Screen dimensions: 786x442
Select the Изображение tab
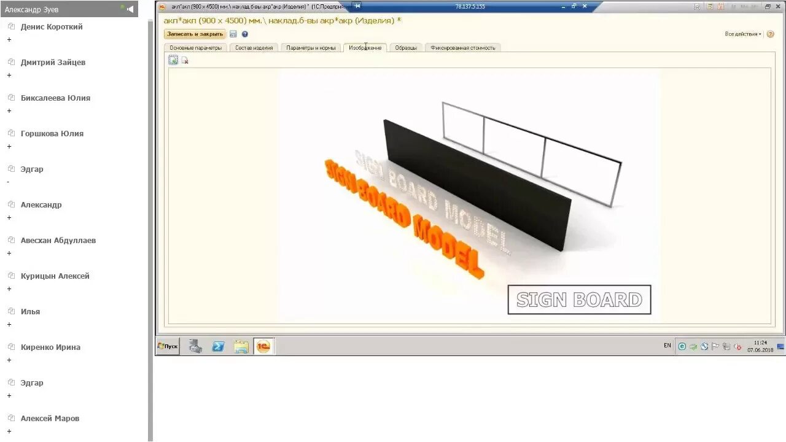pos(365,48)
